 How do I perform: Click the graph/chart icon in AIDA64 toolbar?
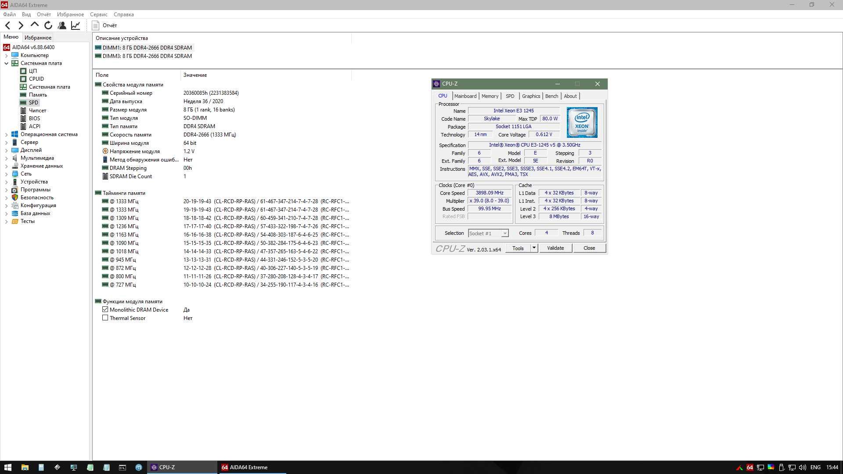[76, 25]
